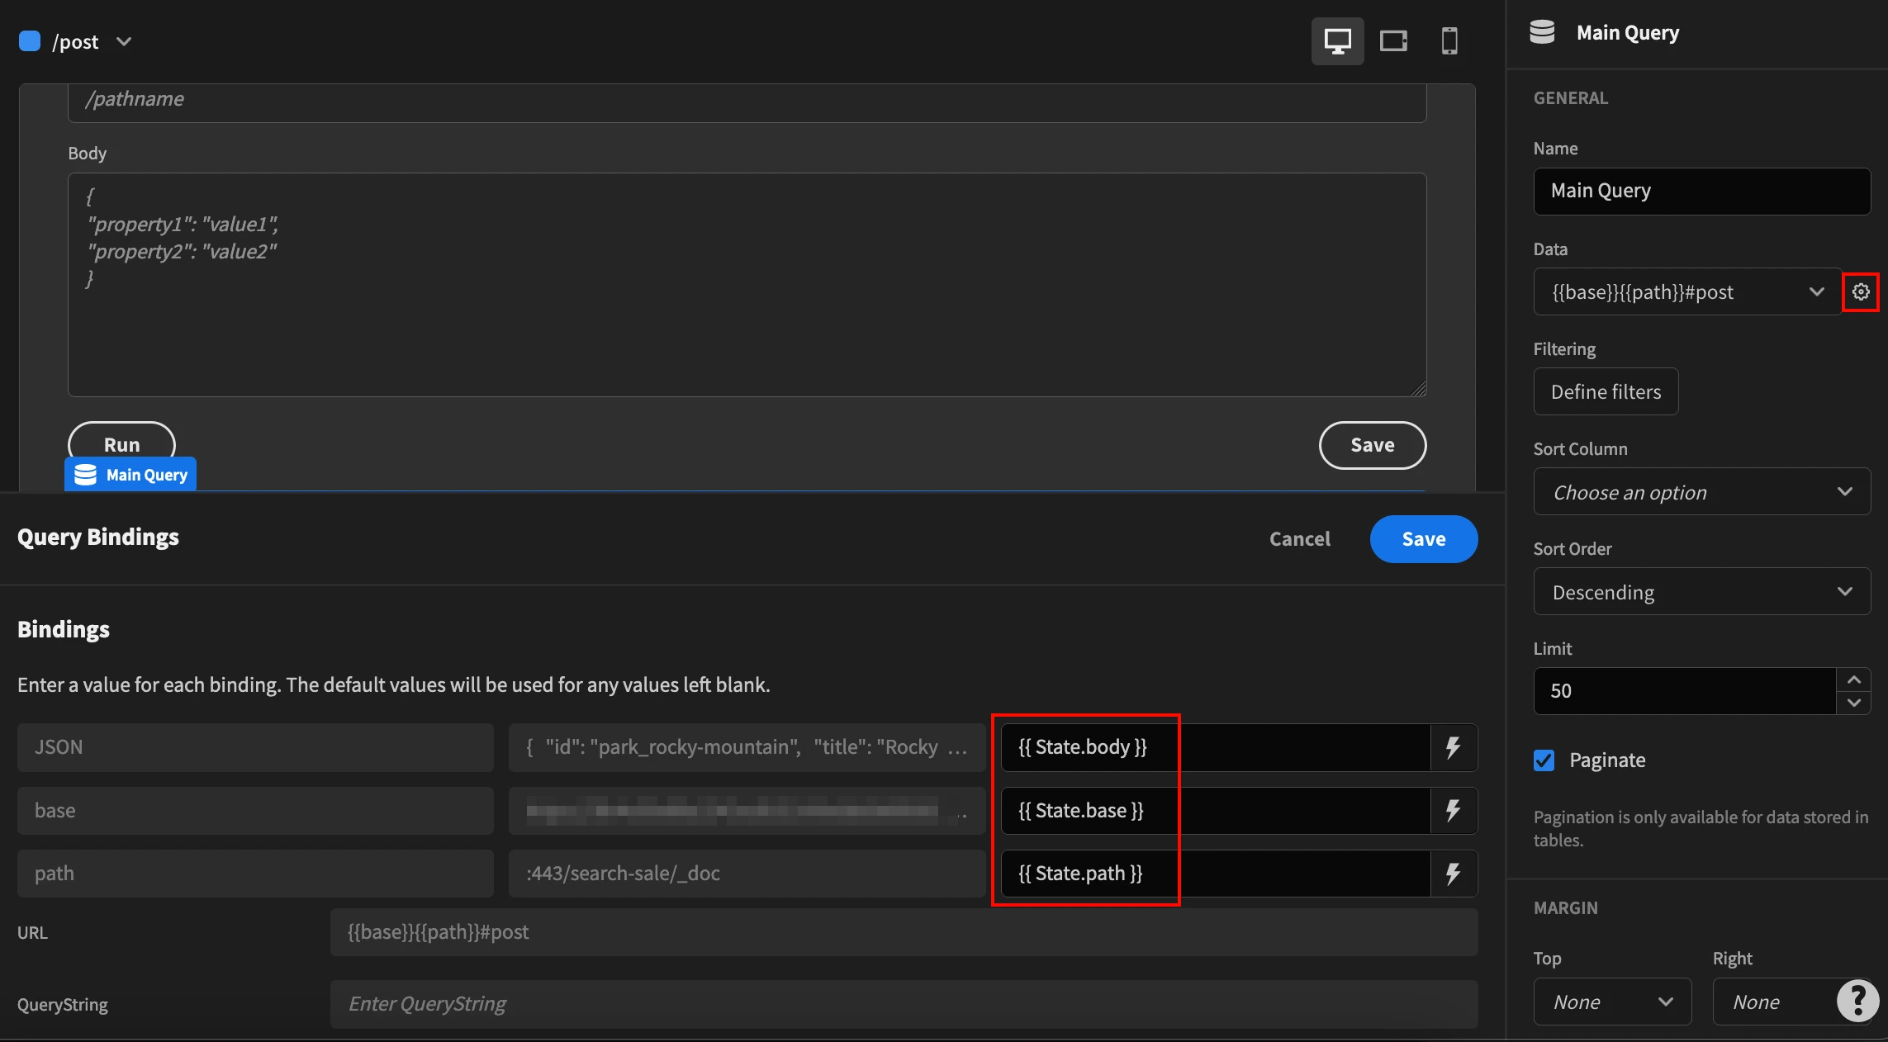Open the Margin Top dropdown

1612,1002
